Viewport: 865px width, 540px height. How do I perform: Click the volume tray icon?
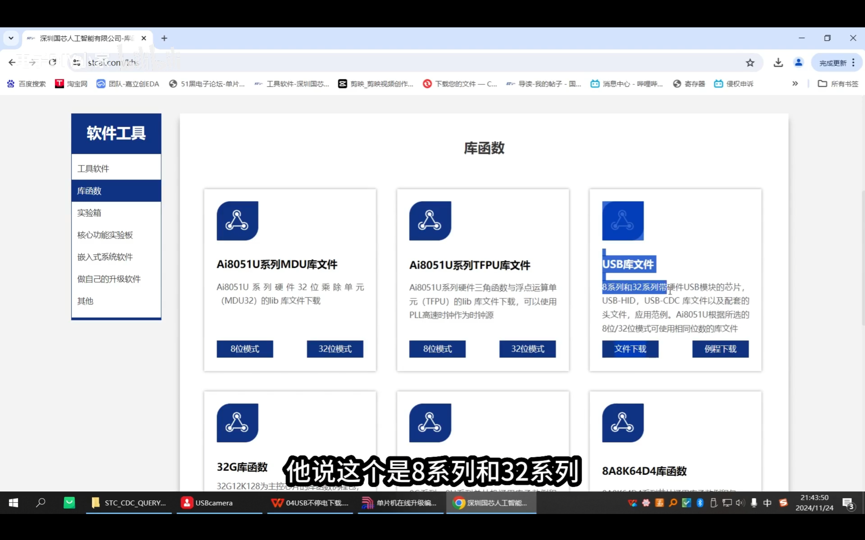point(740,503)
